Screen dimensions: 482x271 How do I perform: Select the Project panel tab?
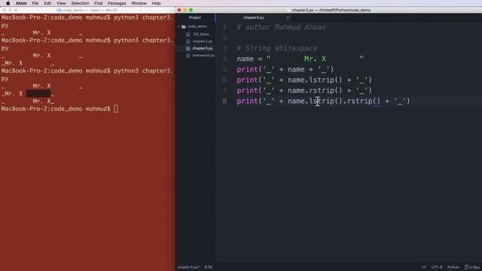(x=195, y=17)
